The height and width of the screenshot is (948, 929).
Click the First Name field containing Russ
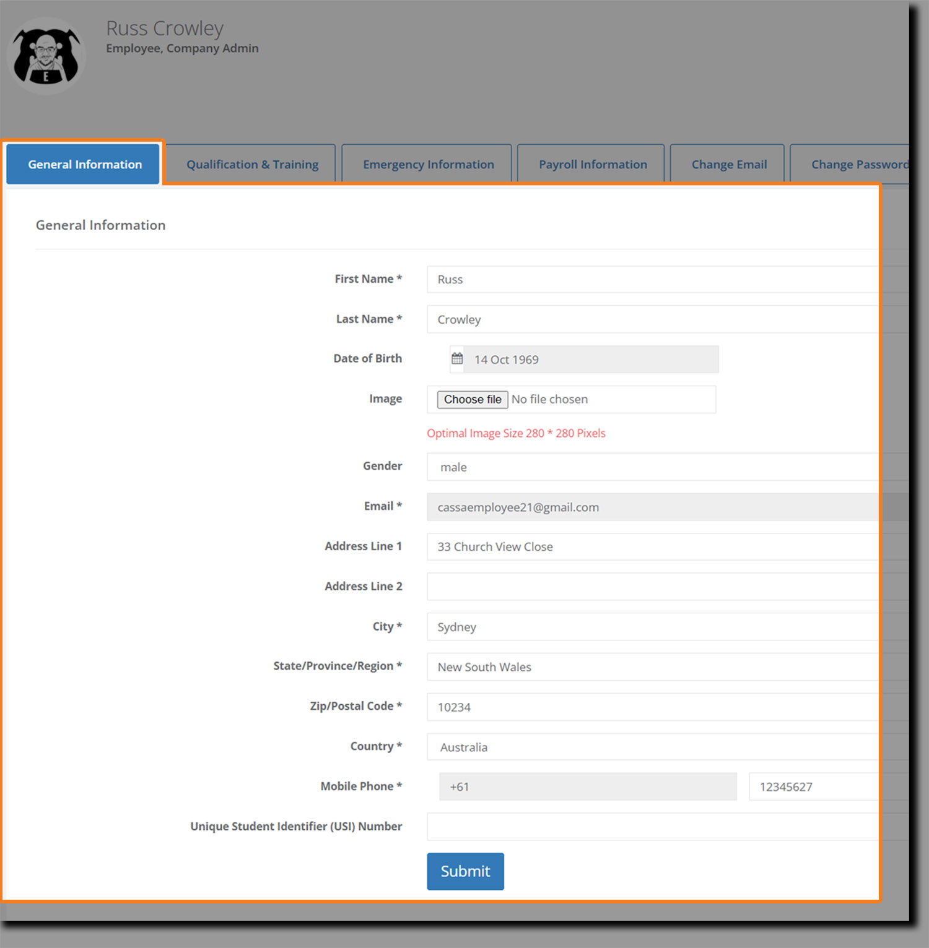[668, 280]
